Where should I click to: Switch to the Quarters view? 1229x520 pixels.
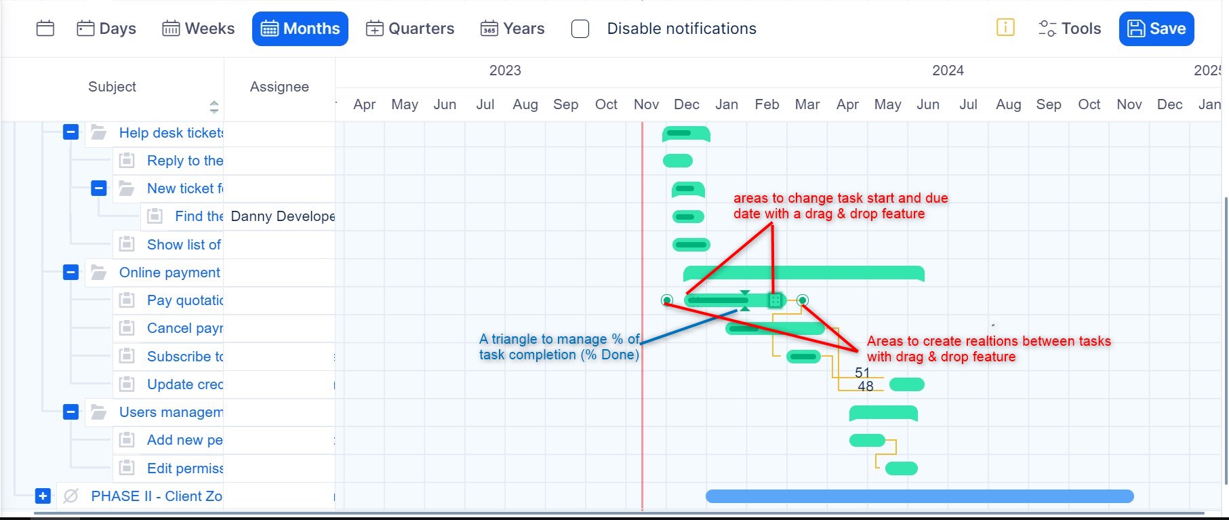click(410, 28)
